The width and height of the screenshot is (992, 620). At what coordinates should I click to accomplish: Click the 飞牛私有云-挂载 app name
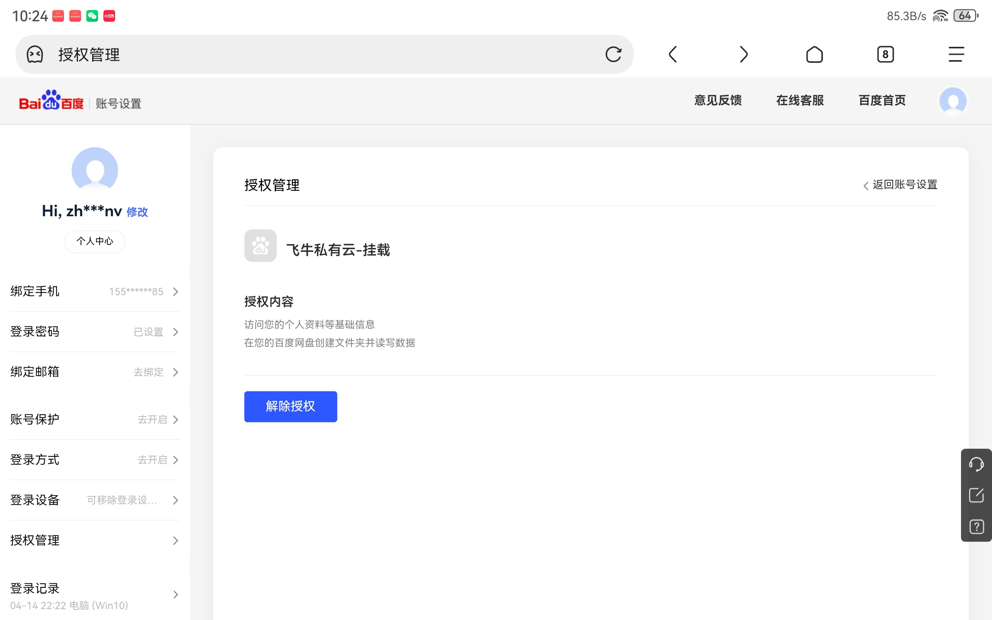coord(338,250)
